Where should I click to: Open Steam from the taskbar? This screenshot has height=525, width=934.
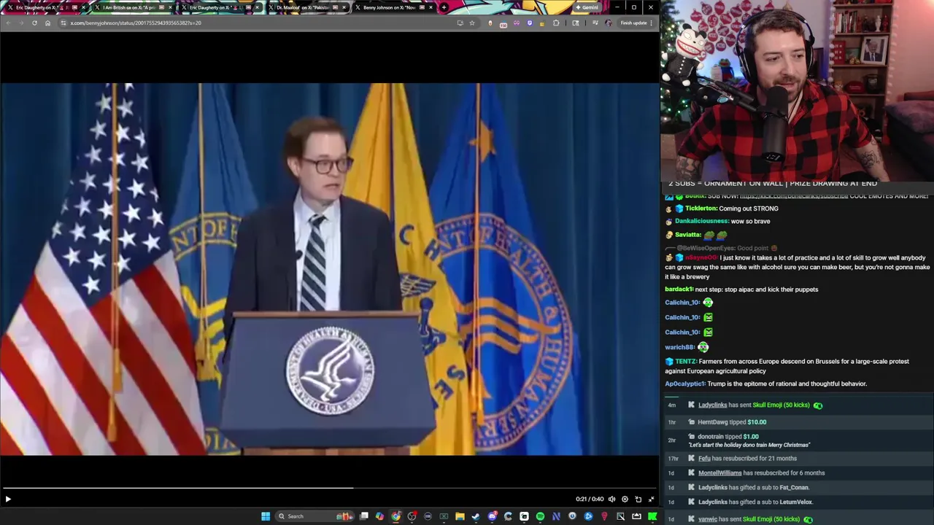[x=476, y=516]
